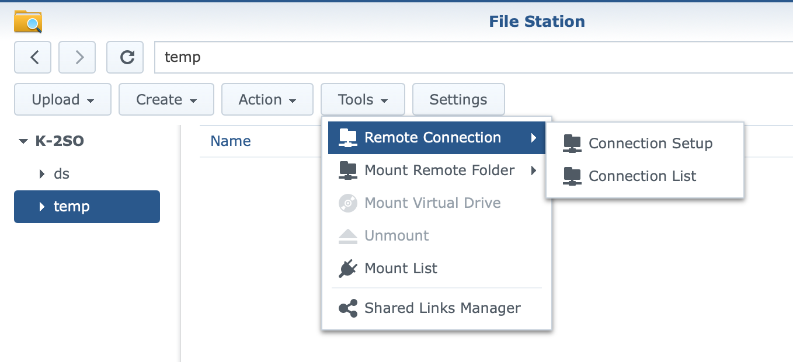The height and width of the screenshot is (362, 793).
Task: Click the Remote Connection network folder icon
Action: 348,138
